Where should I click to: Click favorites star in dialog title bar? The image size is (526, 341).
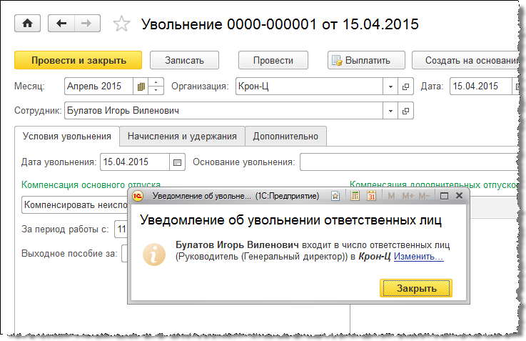[x=335, y=196]
